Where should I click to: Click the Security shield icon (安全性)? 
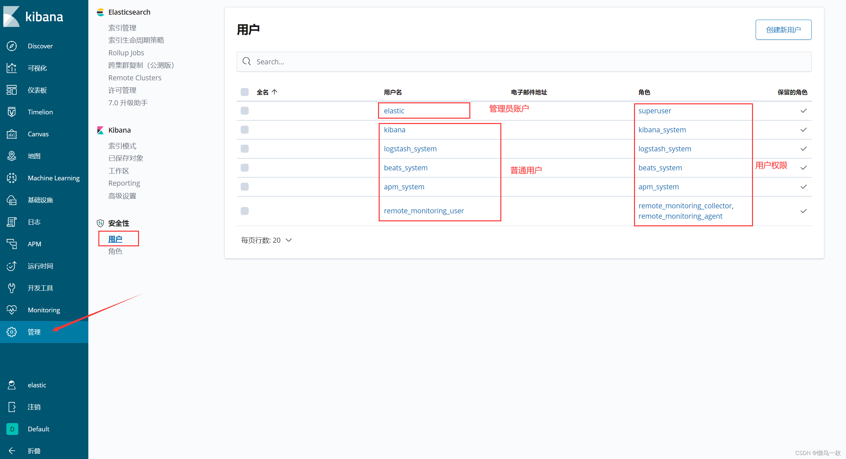click(x=100, y=223)
